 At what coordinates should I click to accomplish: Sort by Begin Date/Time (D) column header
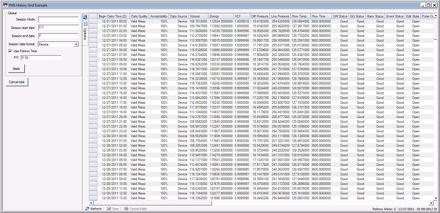click(x=113, y=16)
